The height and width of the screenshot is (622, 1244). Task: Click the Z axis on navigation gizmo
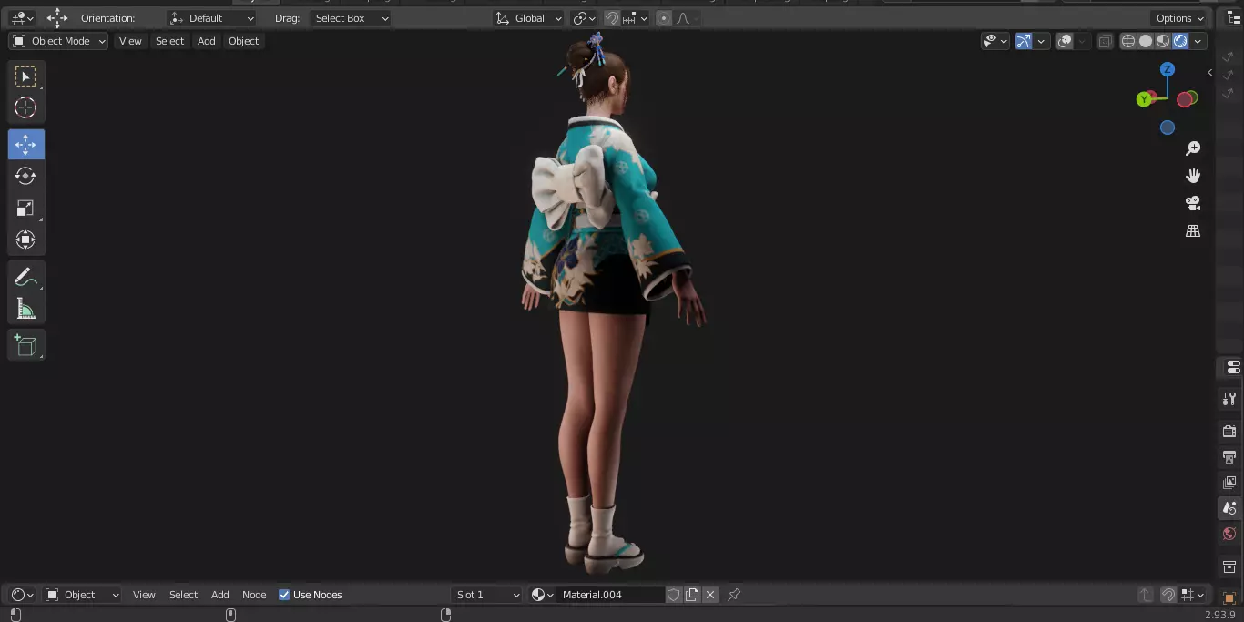point(1168,69)
